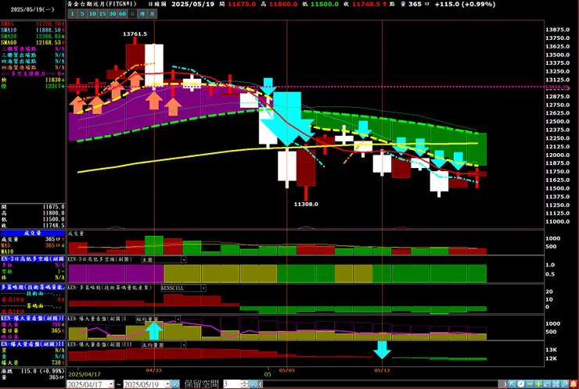Screen dimensions: 579x389
Task: Open the 五均量圖 dropdown in volume panel II
Action: (183, 345)
